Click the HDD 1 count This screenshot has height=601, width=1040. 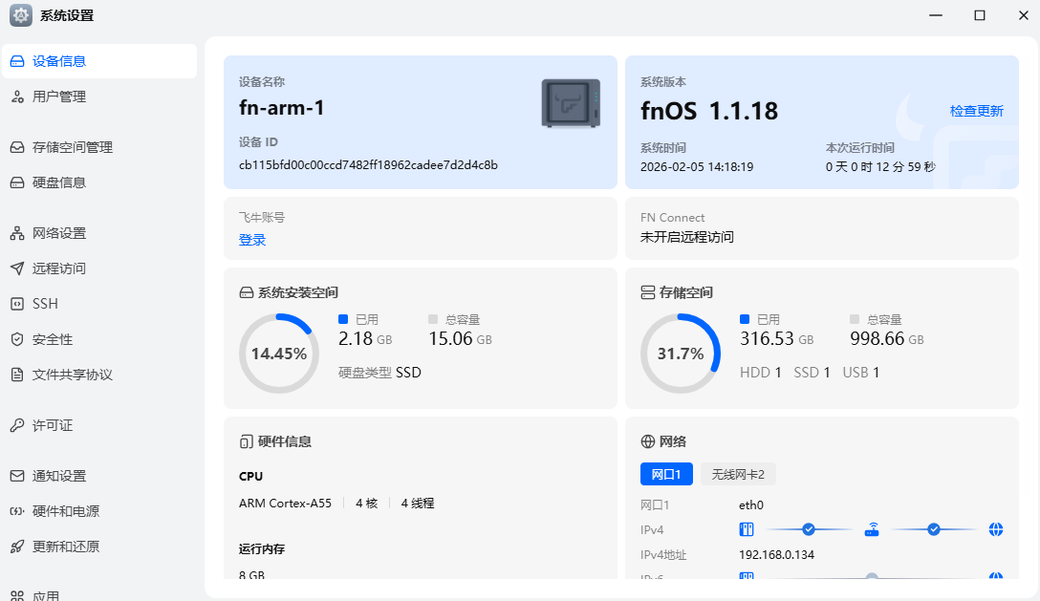click(760, 373)
